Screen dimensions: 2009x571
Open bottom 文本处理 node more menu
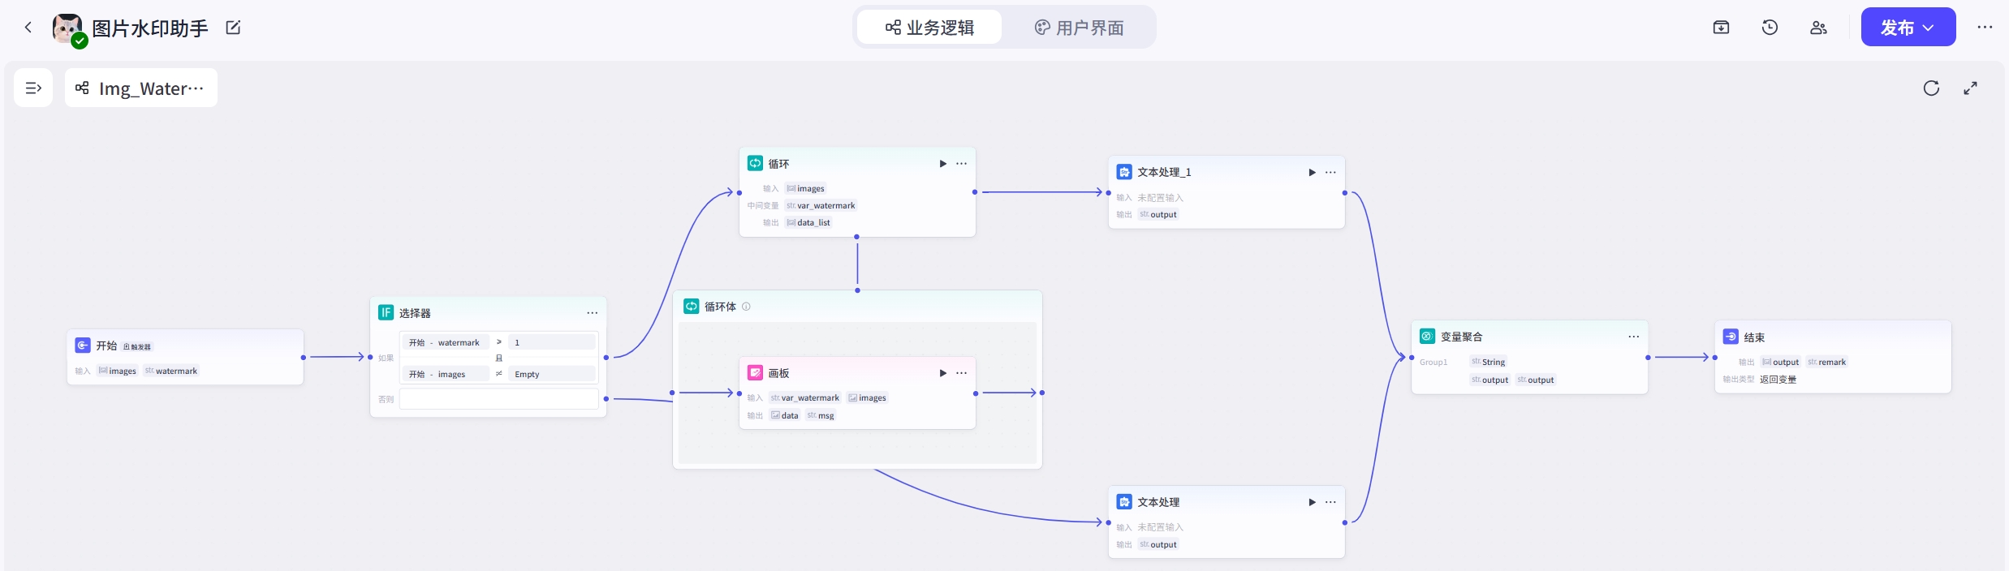1331,502
